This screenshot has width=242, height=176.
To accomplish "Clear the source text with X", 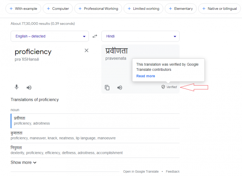I will (x=87, y=51).
